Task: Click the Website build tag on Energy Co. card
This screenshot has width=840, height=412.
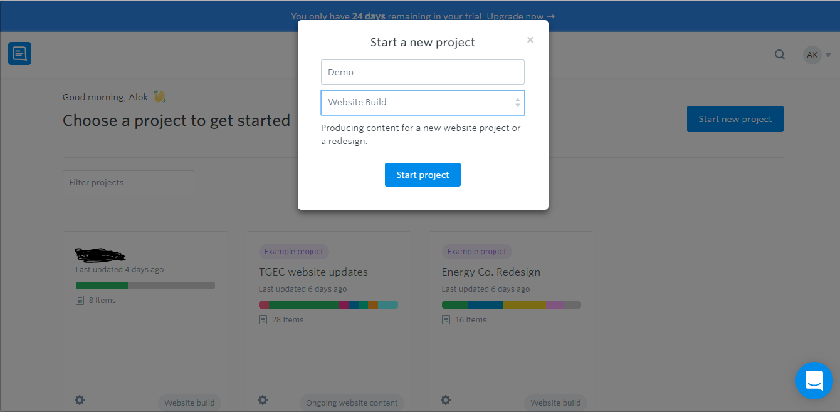Action: [555, 403]
